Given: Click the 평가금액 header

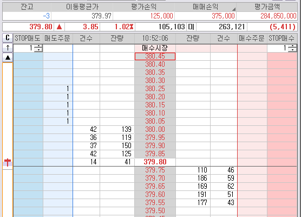Looking at the screenshot, I should pyautogui.click(x=267, y=7).
